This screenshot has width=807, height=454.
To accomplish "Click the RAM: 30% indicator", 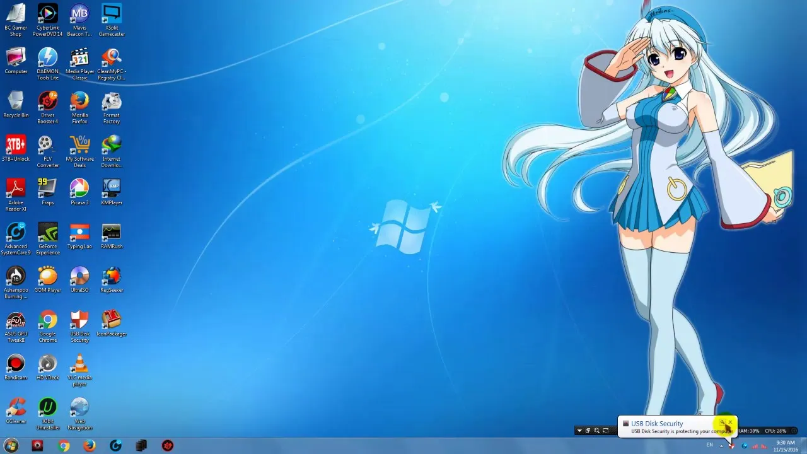I will pyautogui.click(x=748, y=431).
